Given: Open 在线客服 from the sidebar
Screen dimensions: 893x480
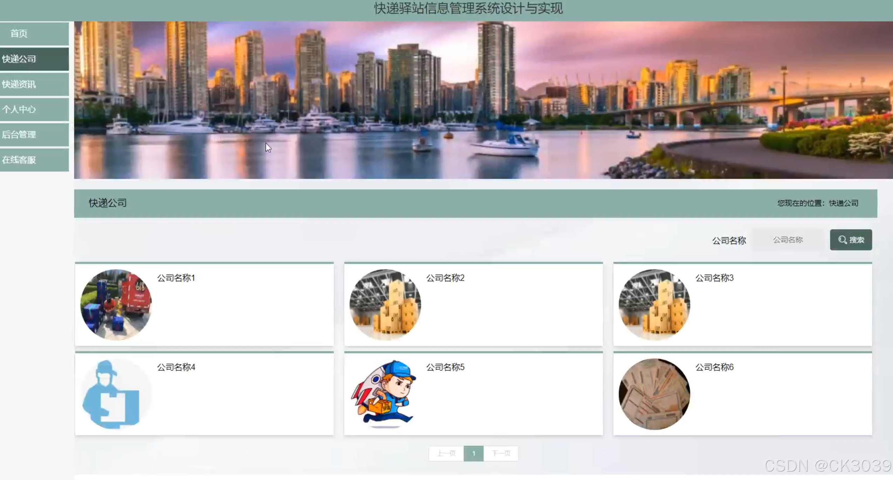Looking at the screenshot, I should (x=19, y=160).
